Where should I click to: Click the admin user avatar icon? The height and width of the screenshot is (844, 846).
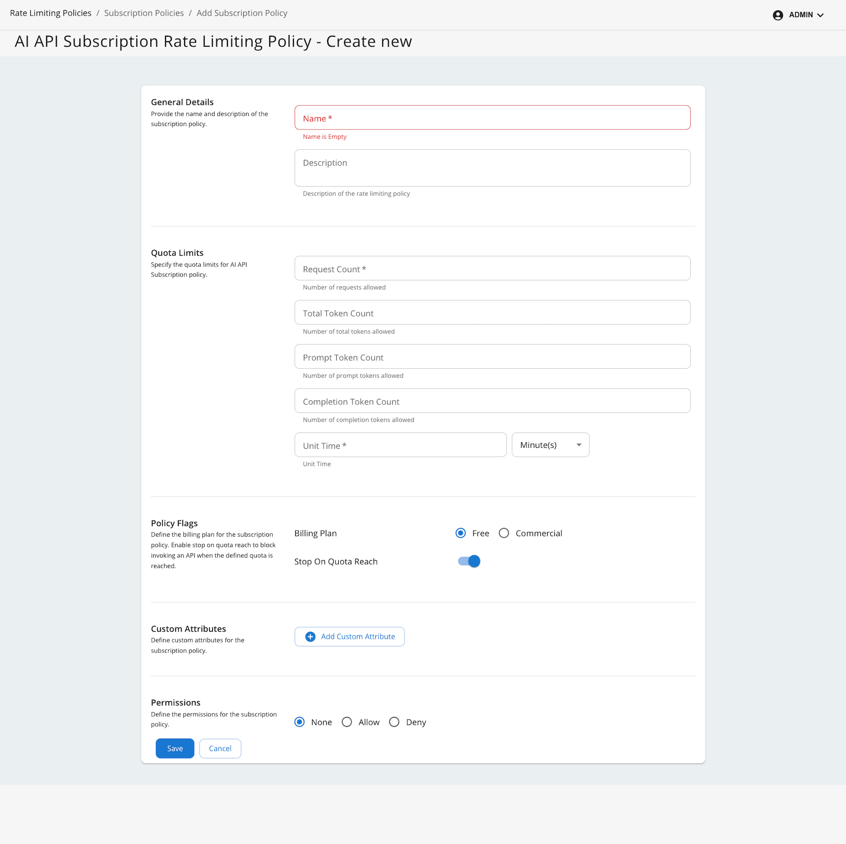click(x=778, y=15)
